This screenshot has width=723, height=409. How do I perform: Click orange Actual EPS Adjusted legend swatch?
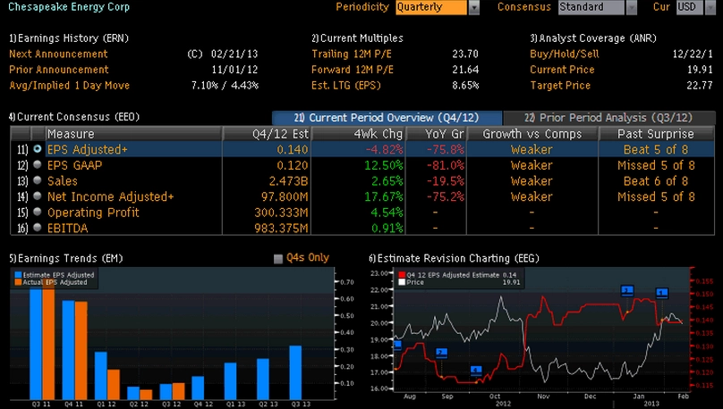click(x=18, y=282)
